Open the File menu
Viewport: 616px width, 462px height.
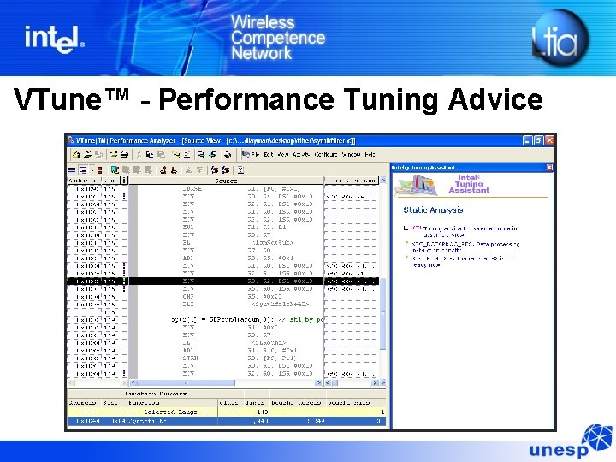click(255, 154)
